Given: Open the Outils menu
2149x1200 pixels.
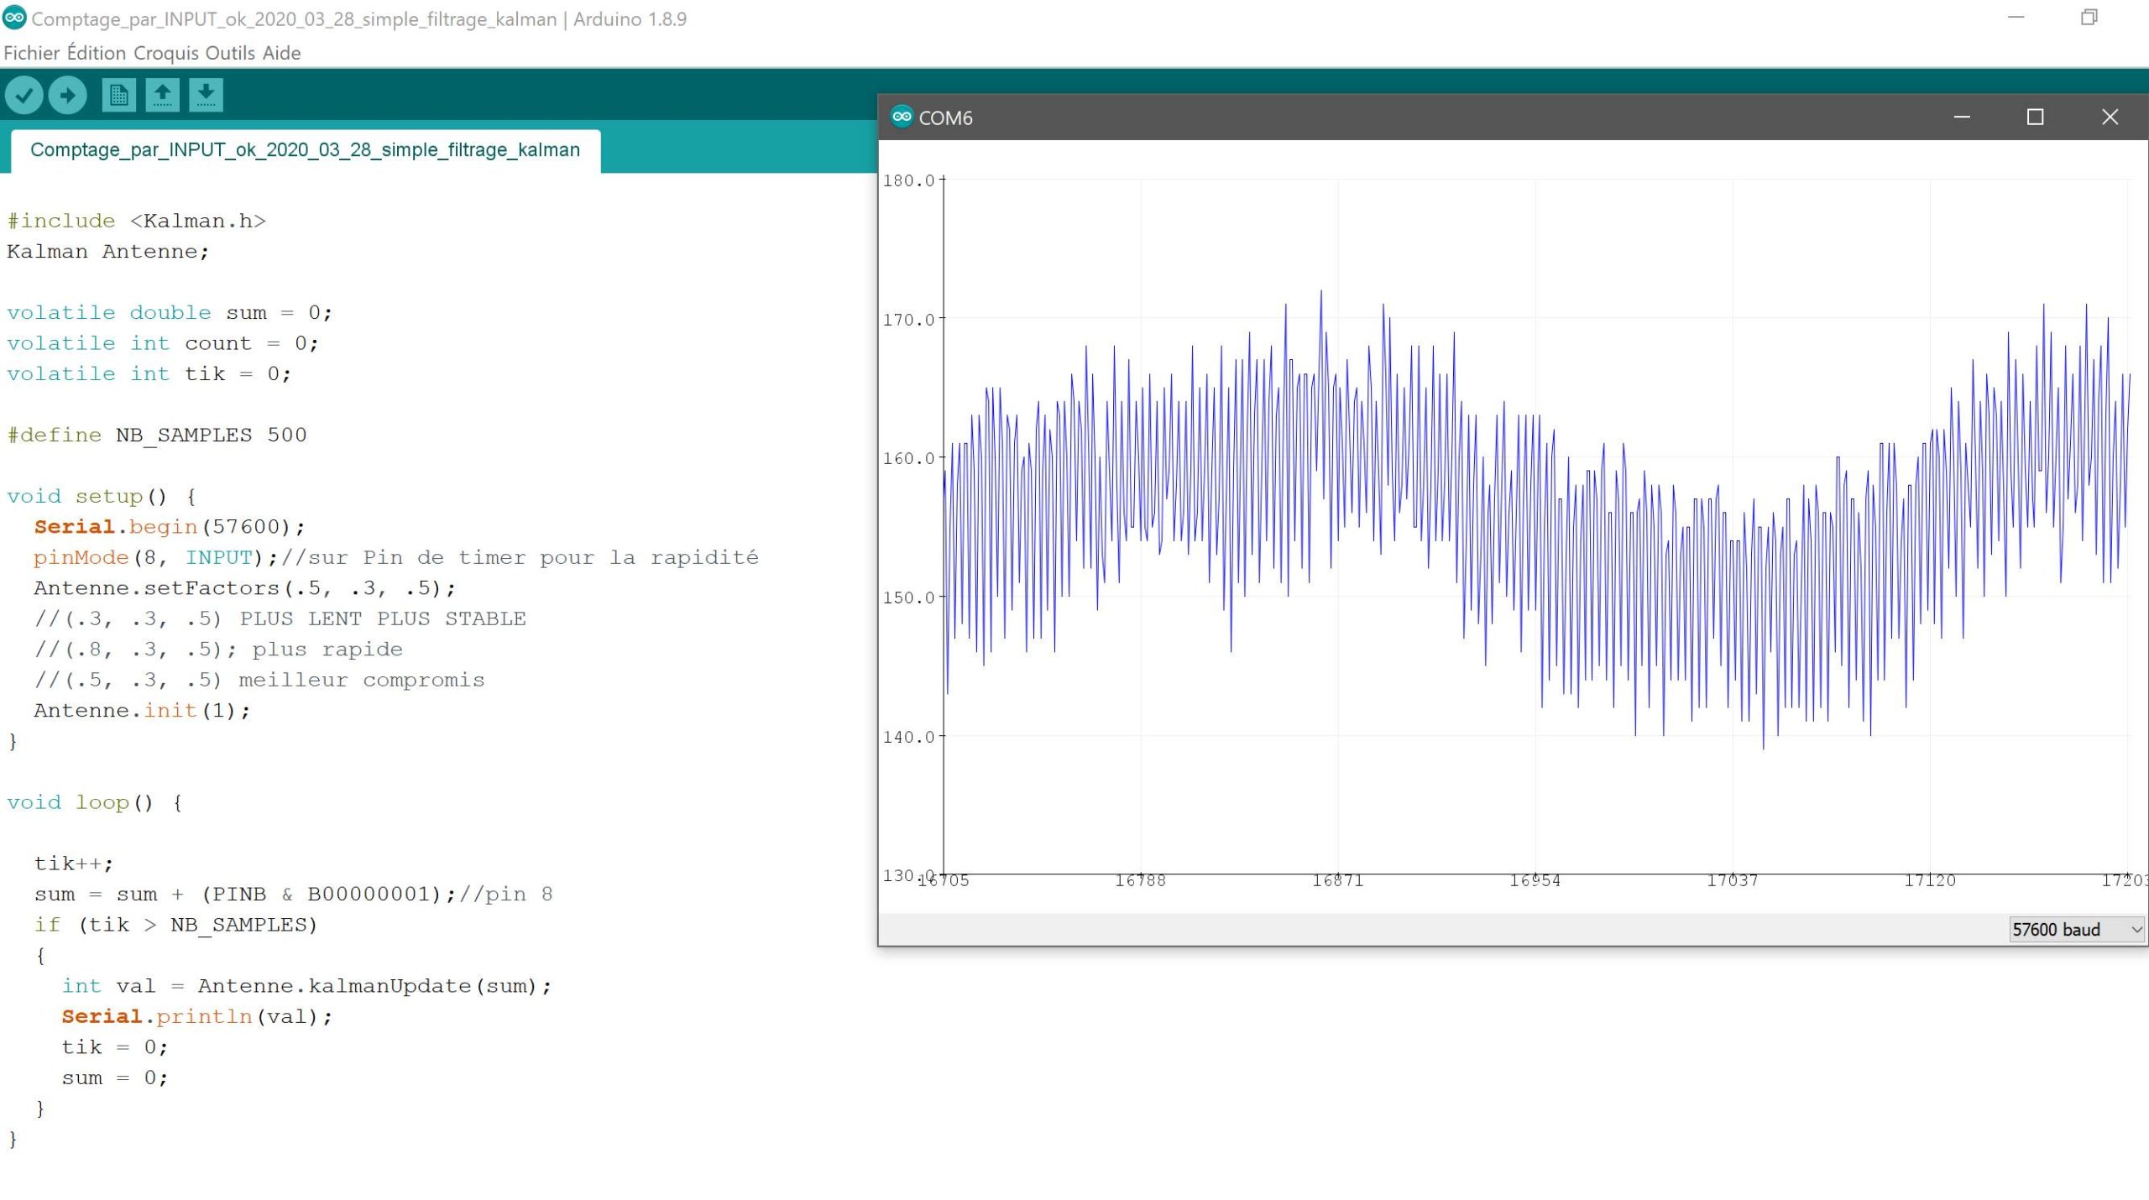Looking at the screenshot, I should (x=229, y=53).
